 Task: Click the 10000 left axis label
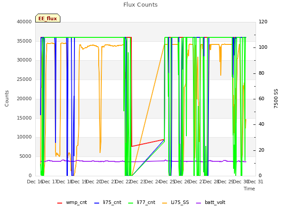[x=24, y=137]
